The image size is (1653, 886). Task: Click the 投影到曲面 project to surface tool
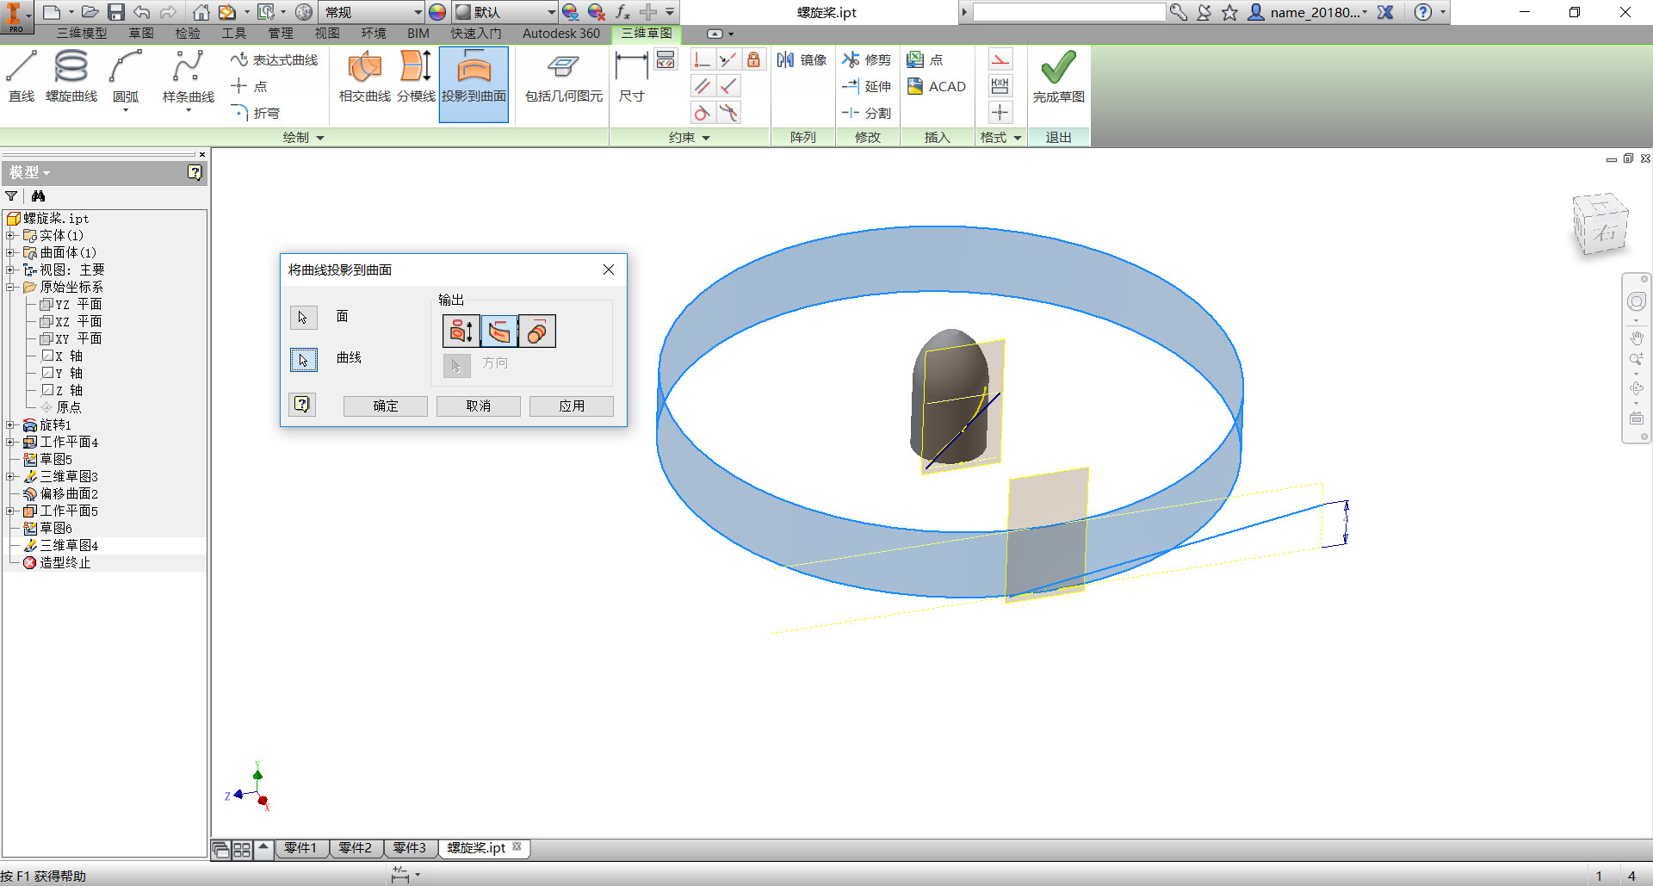pyautogui.click(x=474, y=84)
